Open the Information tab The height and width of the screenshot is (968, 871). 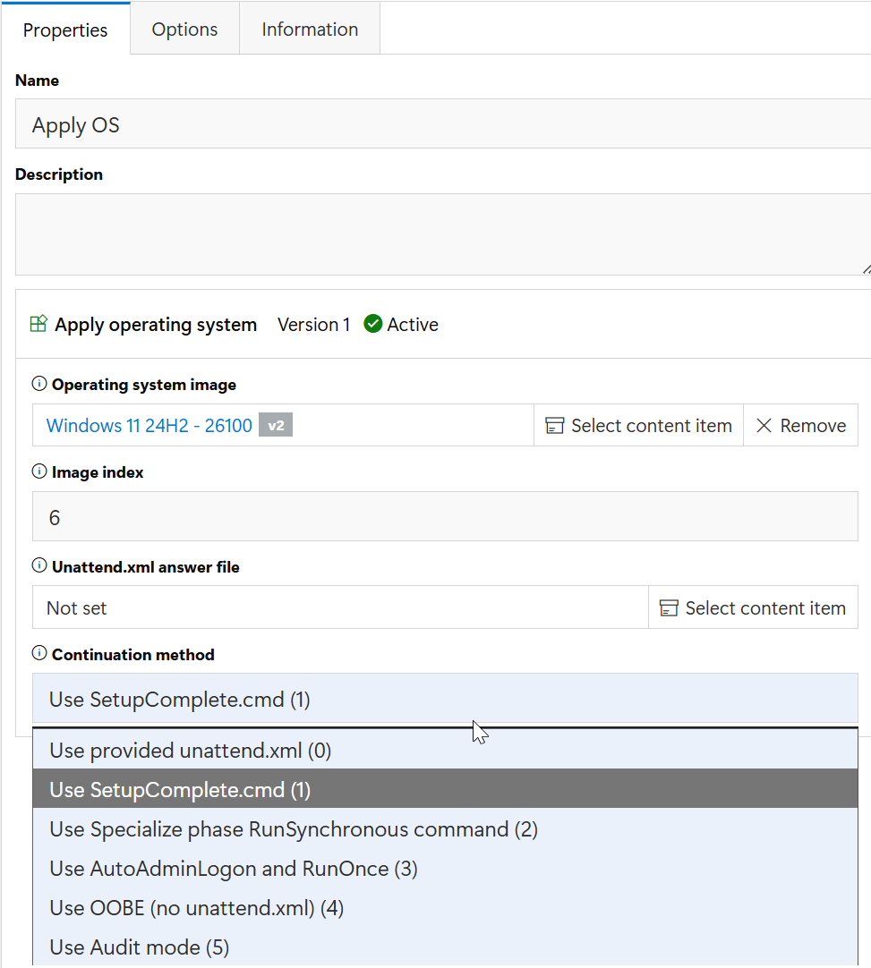(x=310, y=29)
